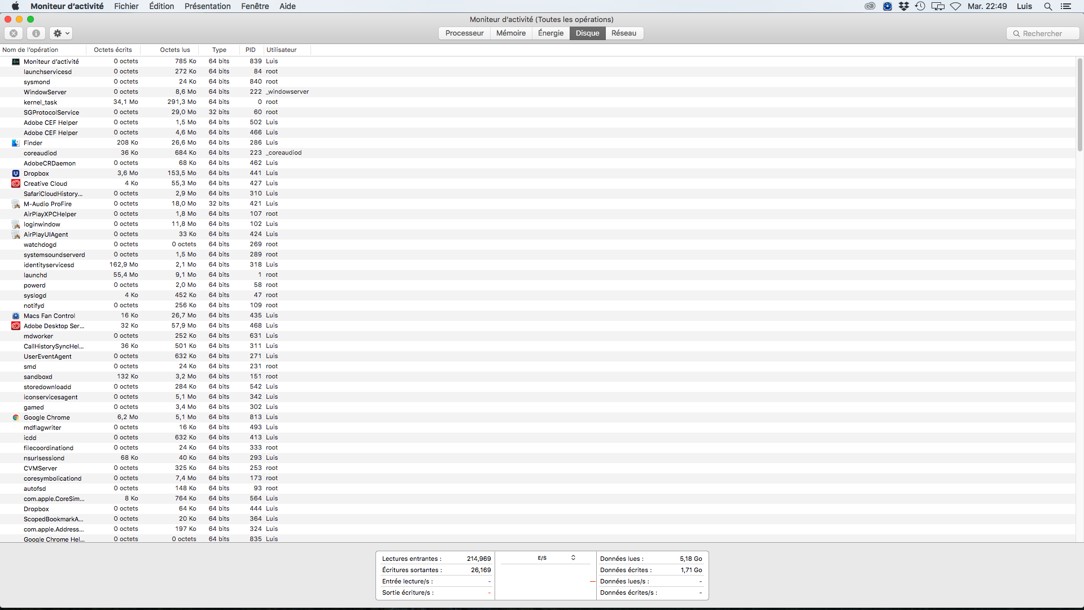This screenshot has height=610, width=1084.
Task: Click the Dropbox process icon with PID 441
Action: (x=16, y=173)
